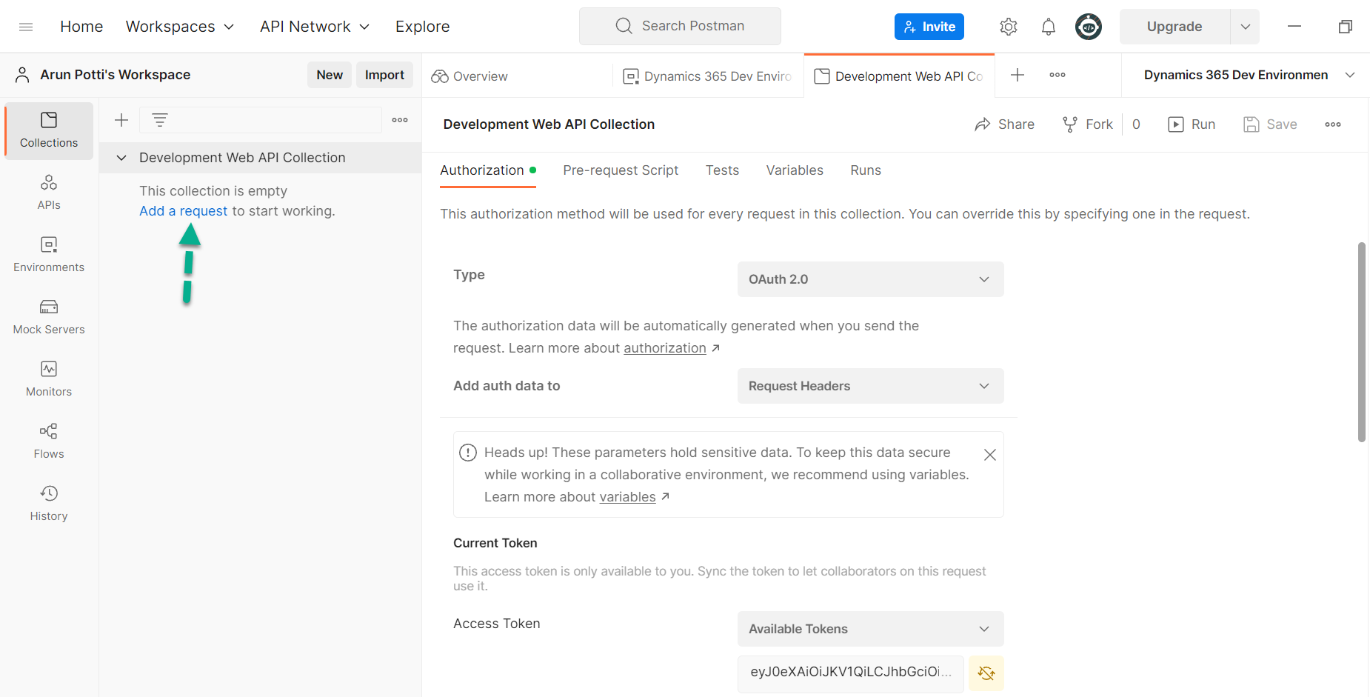1370x697 pixels.
Task: View the request History panel
Action: 48,502
